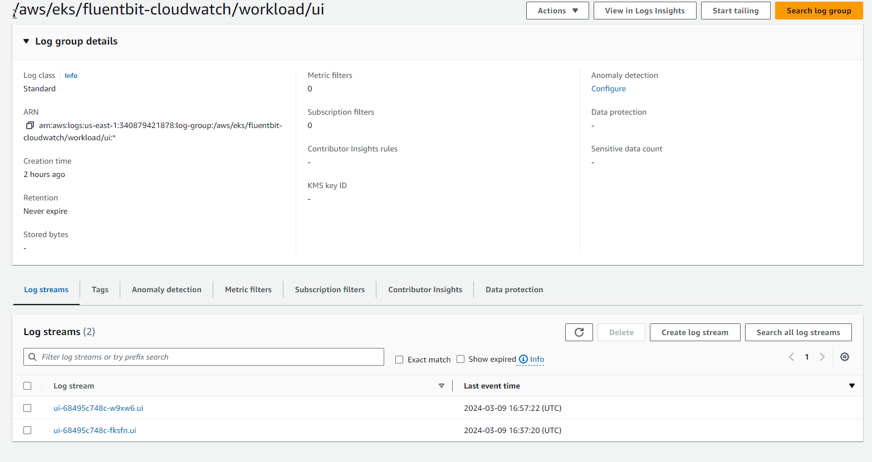Open the Log class Info link
872x462 pixels.
[x=71, y=76]
